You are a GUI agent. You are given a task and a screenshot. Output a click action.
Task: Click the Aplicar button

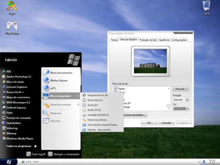184,123
